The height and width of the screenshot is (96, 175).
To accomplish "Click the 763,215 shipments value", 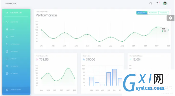I will (44, 59).
